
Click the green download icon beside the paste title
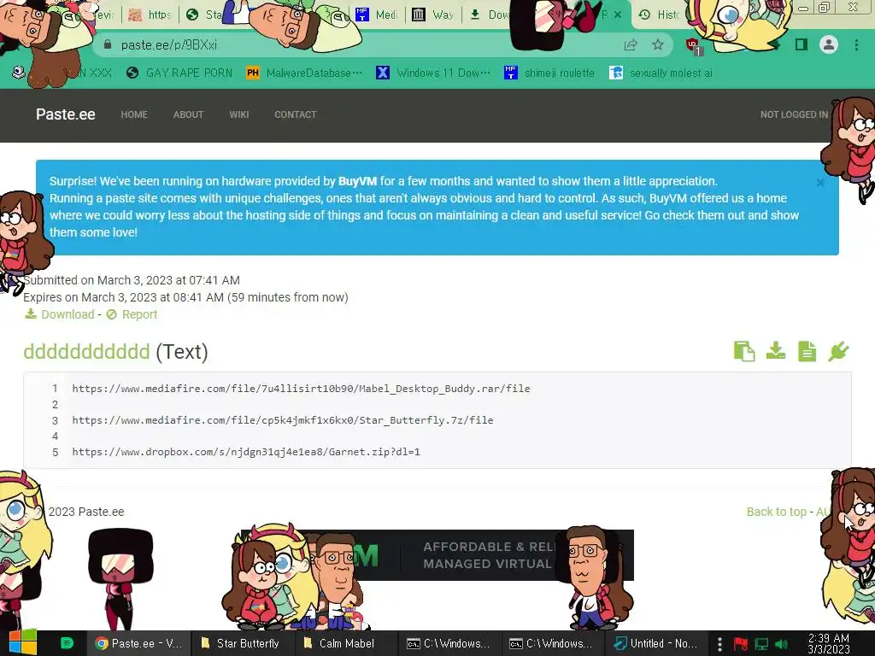click(776, 351)
